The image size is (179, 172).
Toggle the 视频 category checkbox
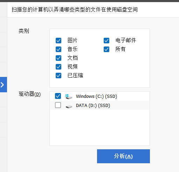pos(58,67)
